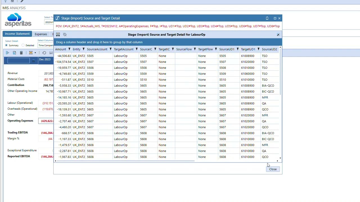The height and width of the screenshot is (202, 360).
Task: Filter the Amount column
Action: pos(69,49)
